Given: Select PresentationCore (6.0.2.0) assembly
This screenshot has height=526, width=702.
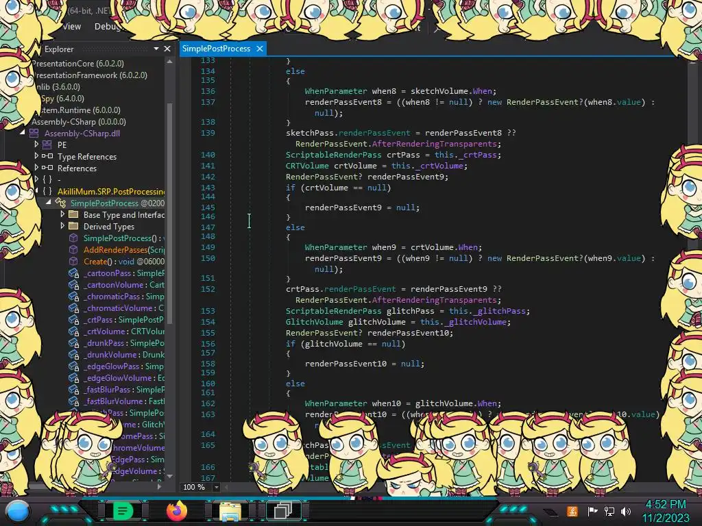Looking at the screenshot, I should tap(78, 64).
